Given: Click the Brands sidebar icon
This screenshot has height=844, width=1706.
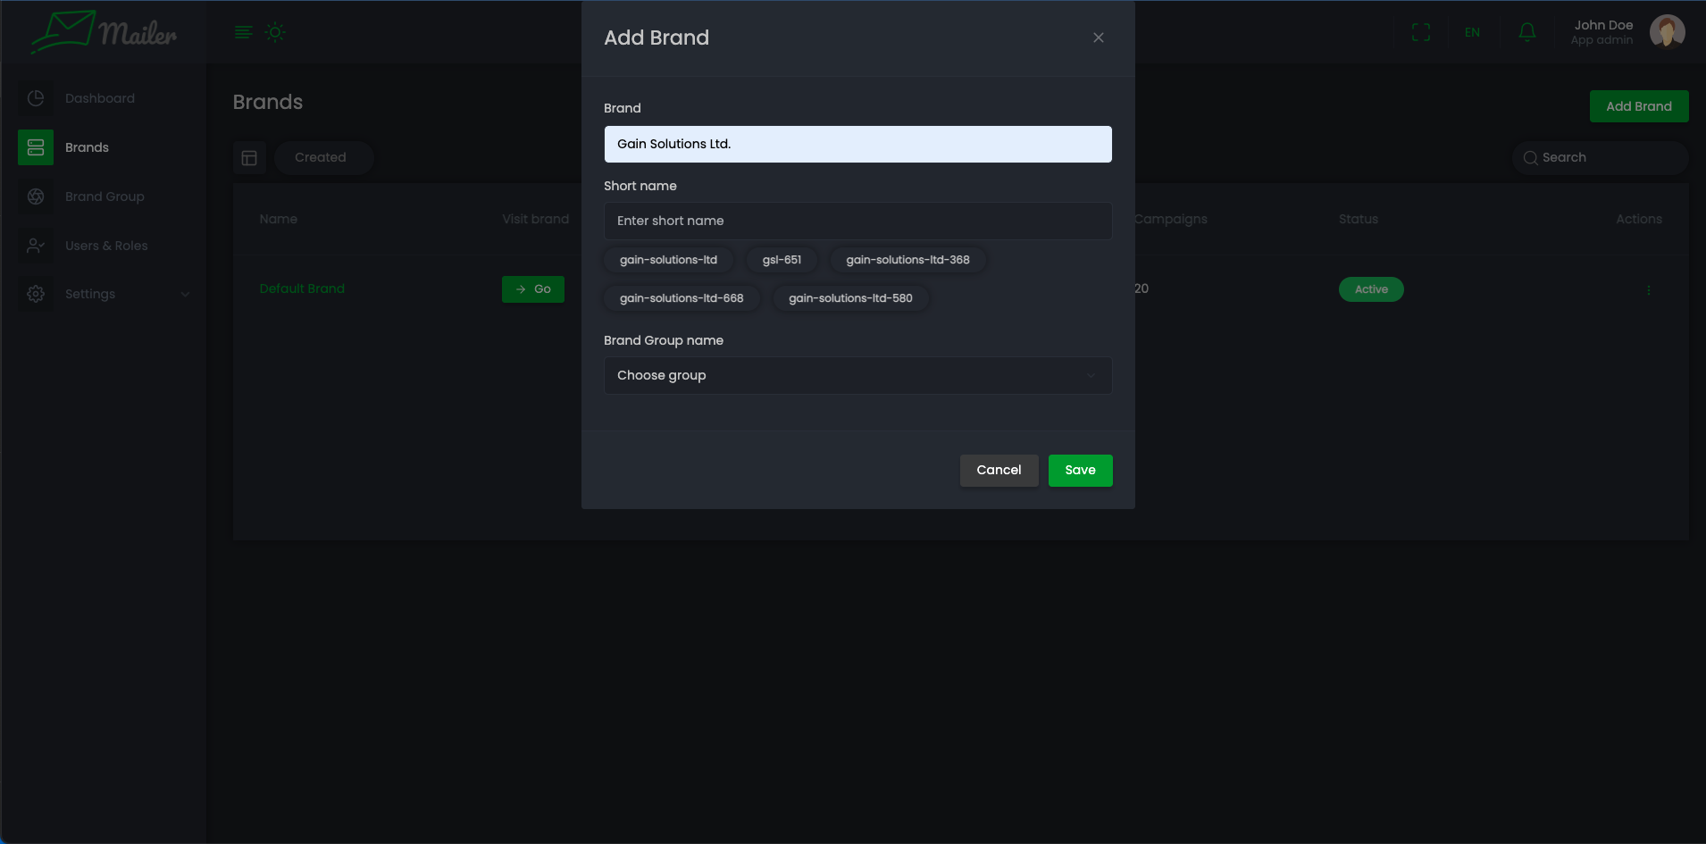Looking at the screenshot, I should pos(36,147).
